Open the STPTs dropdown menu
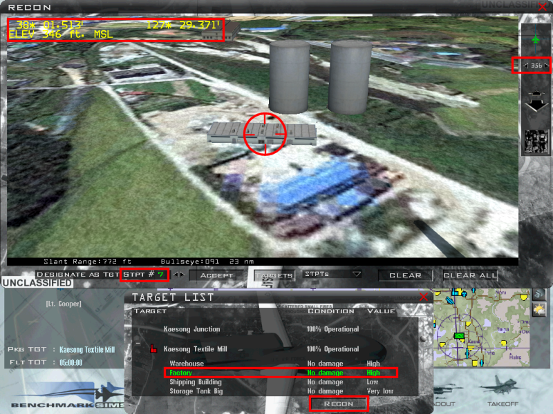 330,275
